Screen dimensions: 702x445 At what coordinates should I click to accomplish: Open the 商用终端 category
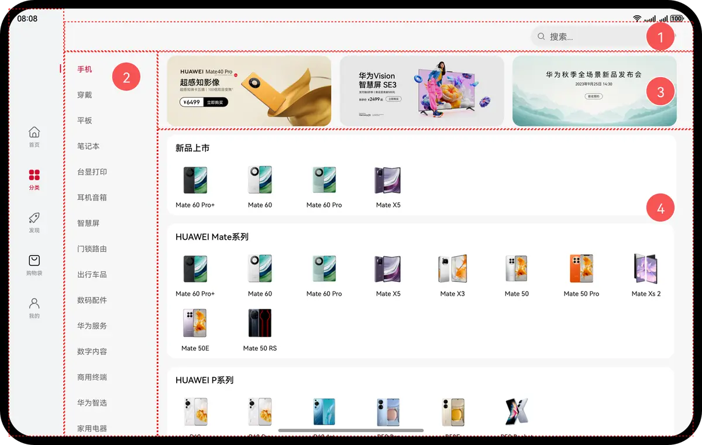tap(92, 377)
